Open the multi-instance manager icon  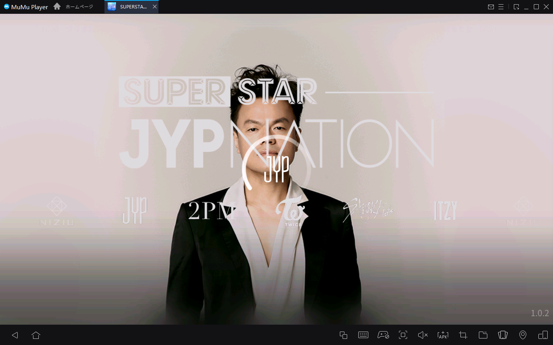[x=343, y=335]
